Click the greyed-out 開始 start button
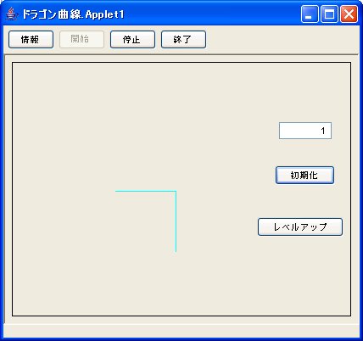 point(81,39)
